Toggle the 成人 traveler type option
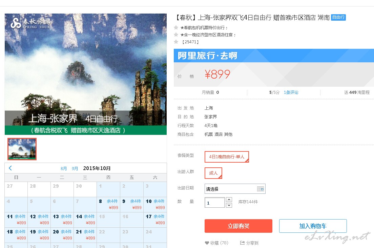 (x=213, y=173)
